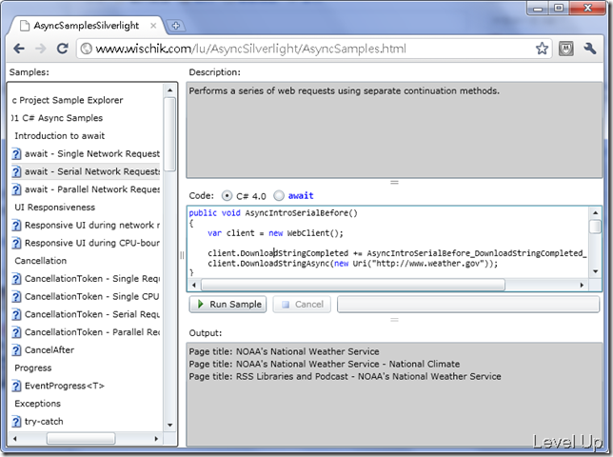Image resolution: width=613 pixels, height=457 pixels.
Task: Click the Project Sample Explorer entry
Action: tap(68, 100)
